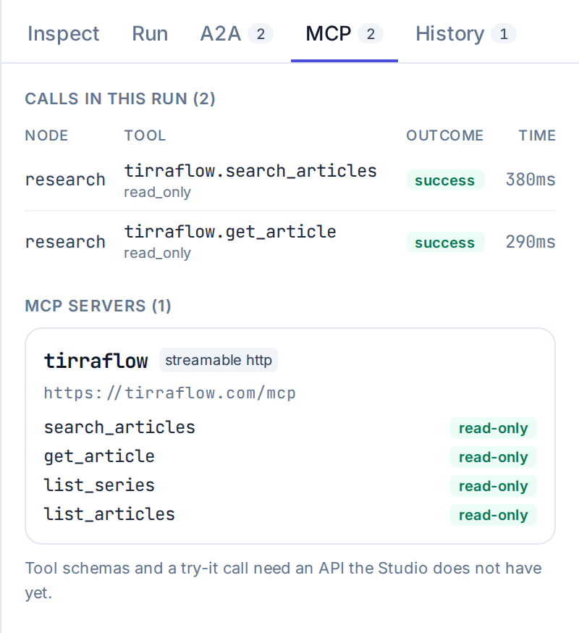Switch to the Inspect tab
Viewport: 579px width, 633px height.
pyautogui.click(x=63, y=33)
